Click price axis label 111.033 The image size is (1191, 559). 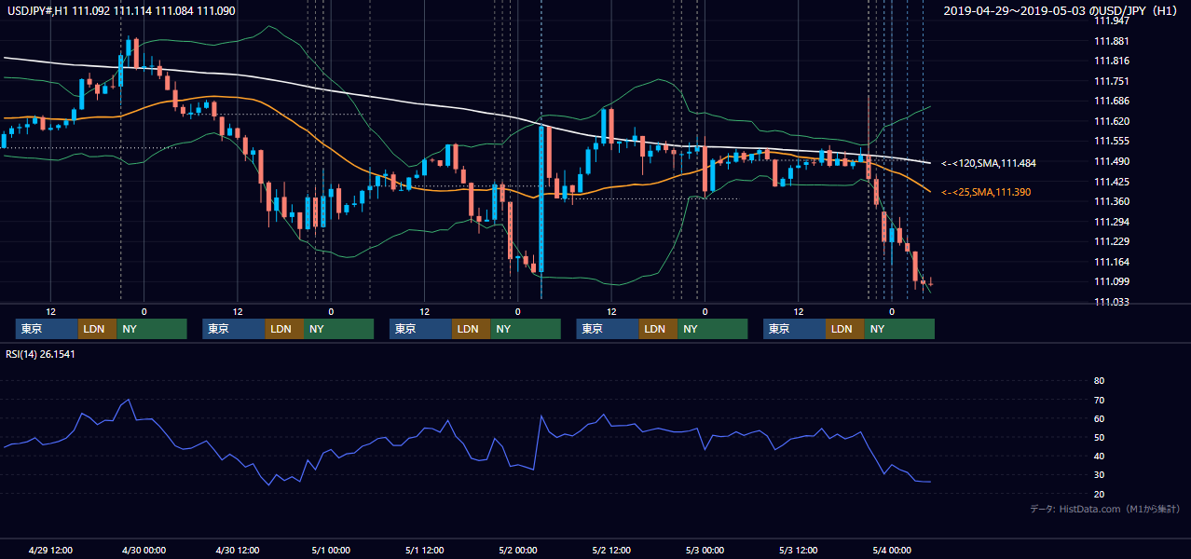click(1111, 302)
